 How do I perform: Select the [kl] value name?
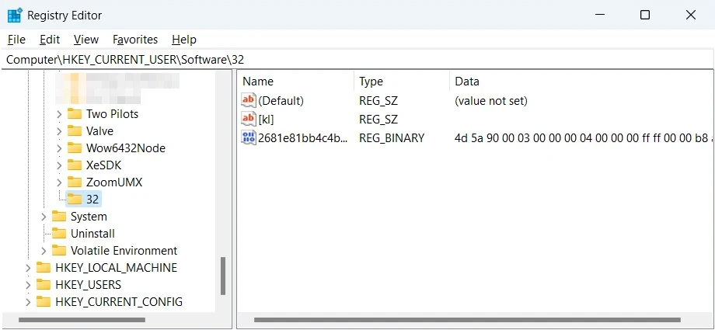pyautogui.click(x=266, y=120)
